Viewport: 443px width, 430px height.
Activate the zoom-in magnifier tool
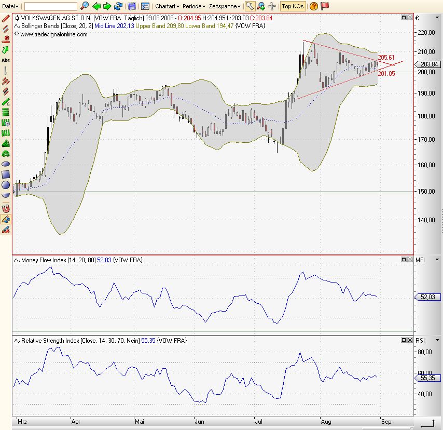coord(261,6)
